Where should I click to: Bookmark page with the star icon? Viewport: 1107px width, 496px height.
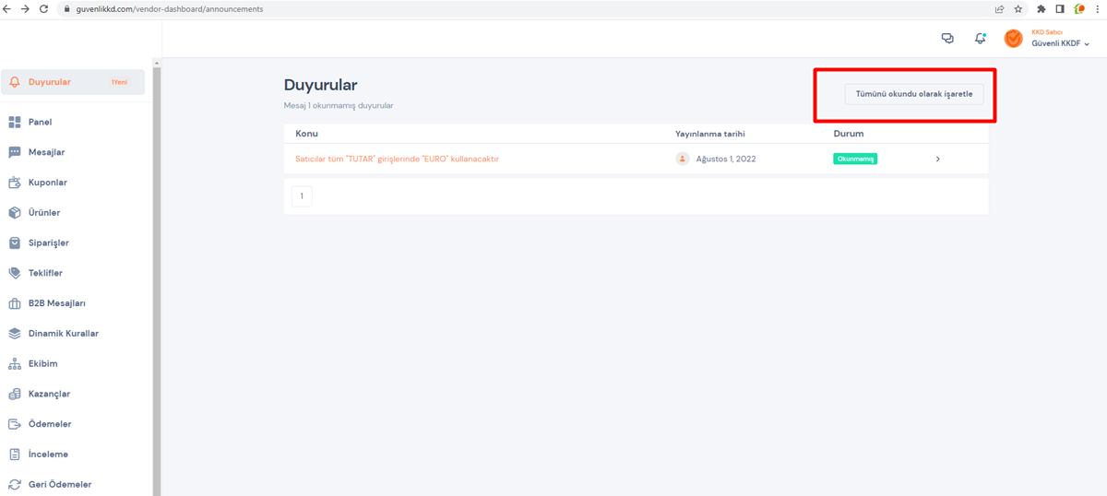pos(1018,9)
